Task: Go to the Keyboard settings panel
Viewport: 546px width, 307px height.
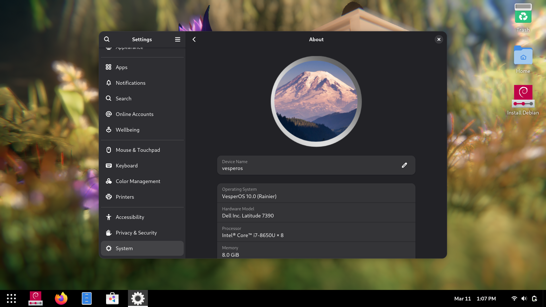Action: click(x=142, y=165)
